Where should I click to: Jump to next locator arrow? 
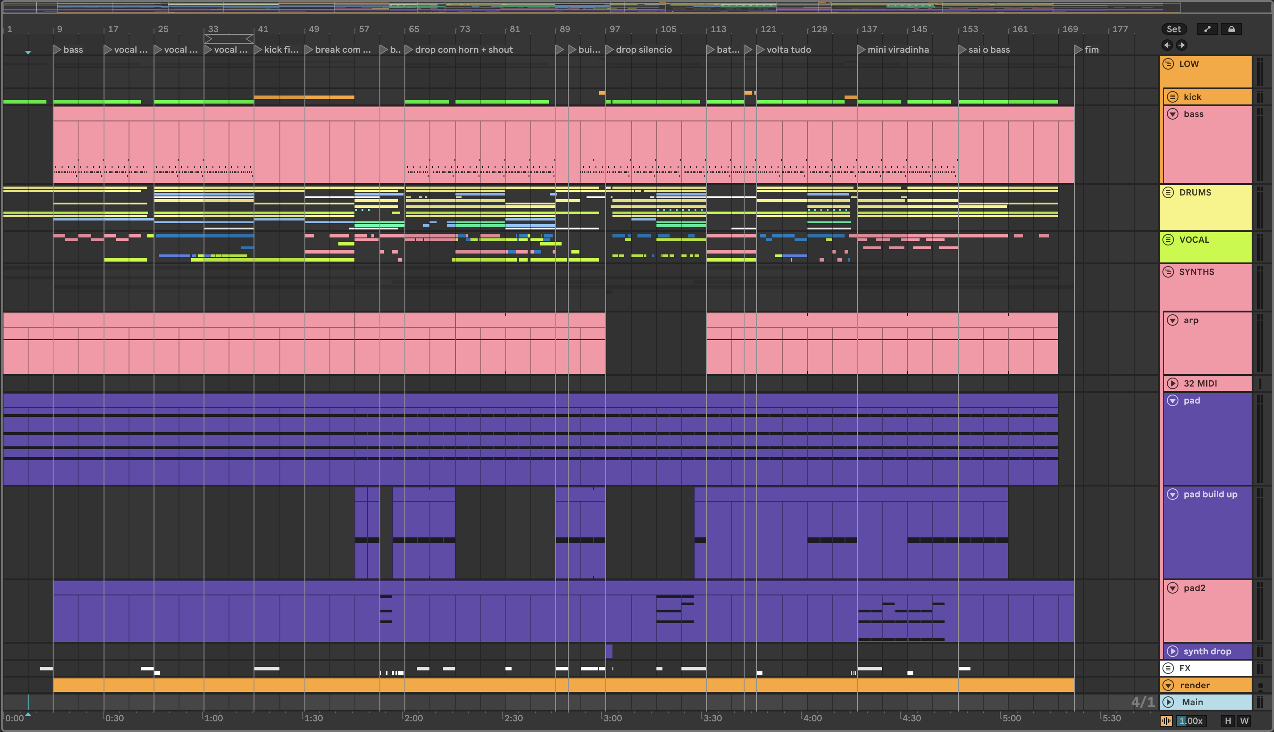point(1182,45)
